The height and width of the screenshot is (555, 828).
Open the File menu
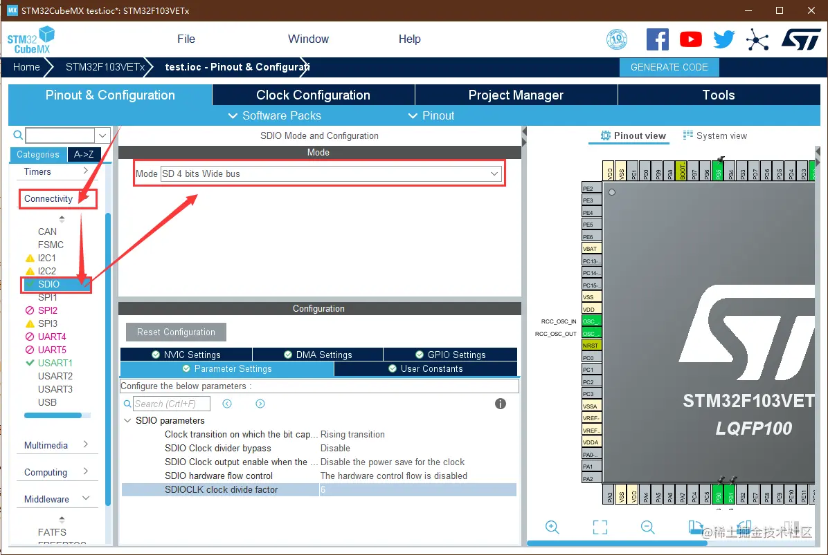pos(186,39)
